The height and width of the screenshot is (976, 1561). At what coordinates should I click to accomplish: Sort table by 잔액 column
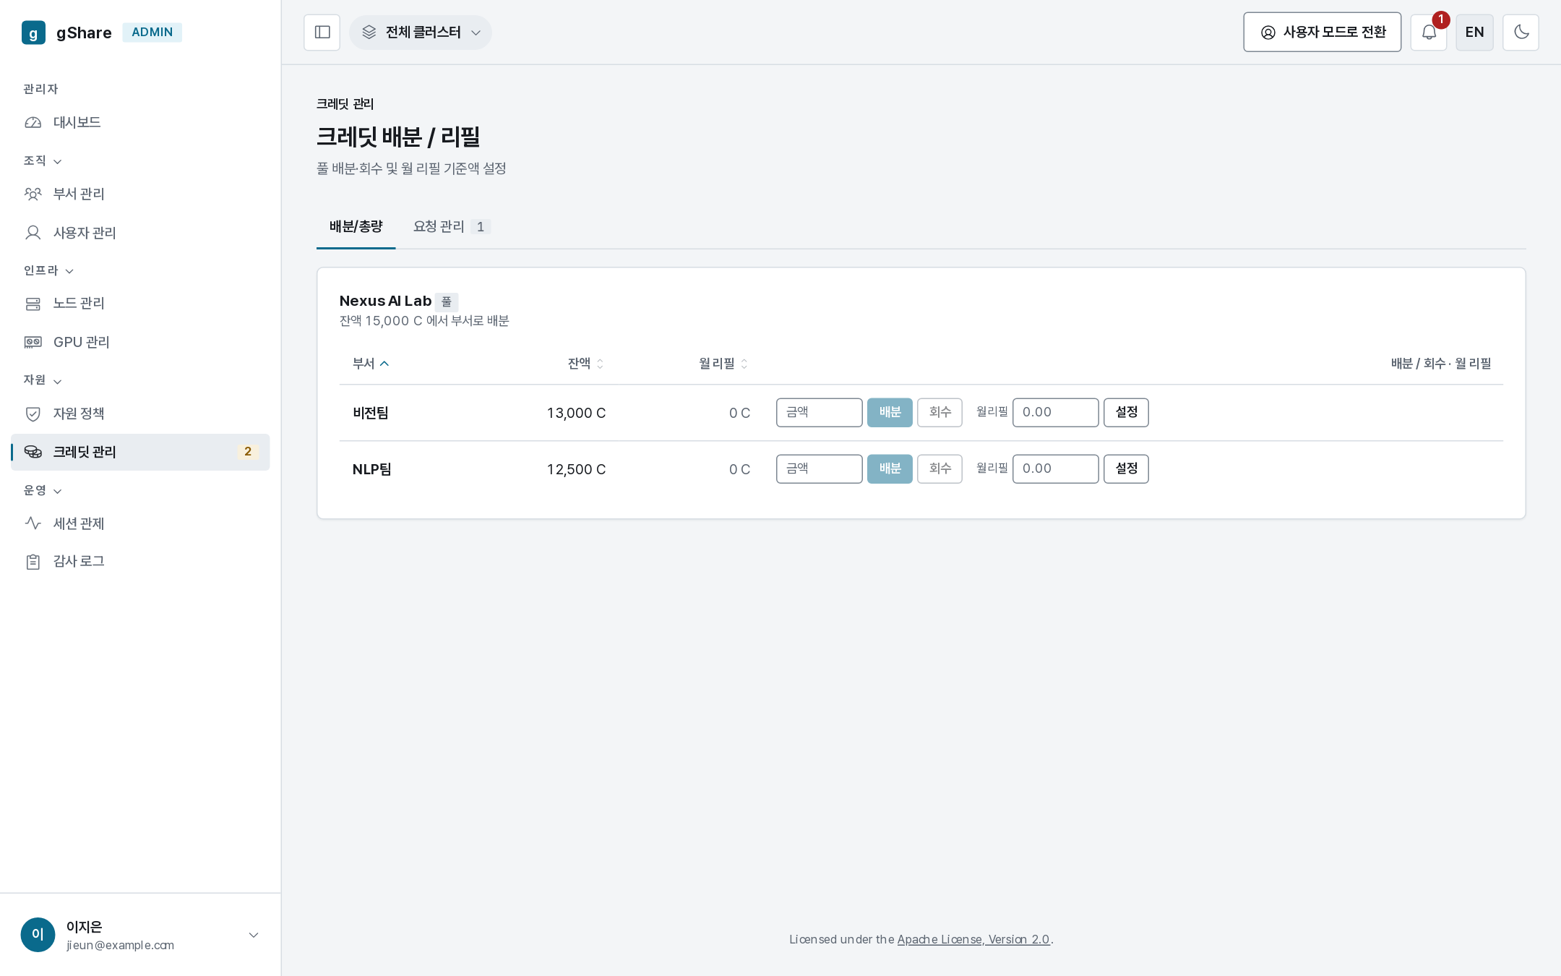[x=585, y=364]
